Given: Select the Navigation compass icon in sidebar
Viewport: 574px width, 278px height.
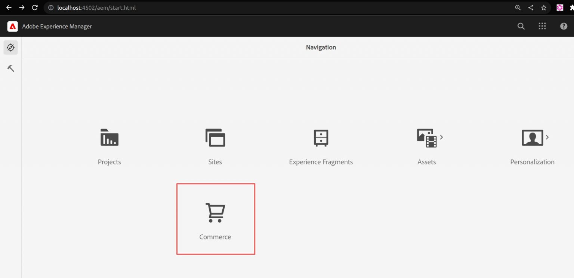Looking at the screenshot, I should pos(10,47).
